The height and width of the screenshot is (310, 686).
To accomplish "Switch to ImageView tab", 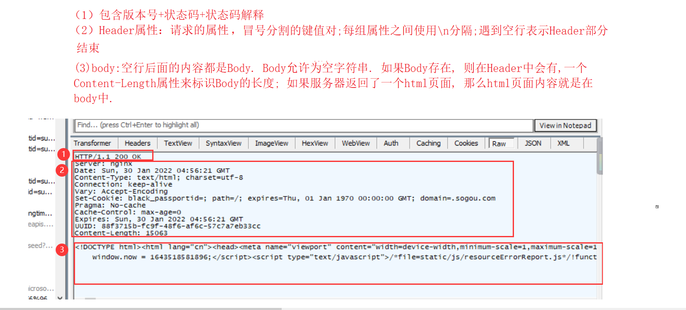I will click(272, 143).
